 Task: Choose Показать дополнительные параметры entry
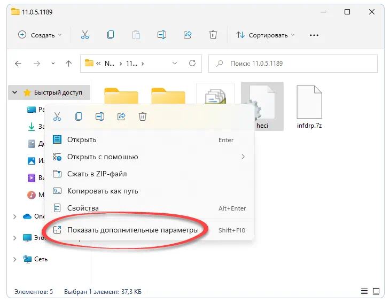pyautogui.click(x=150, y=230)
